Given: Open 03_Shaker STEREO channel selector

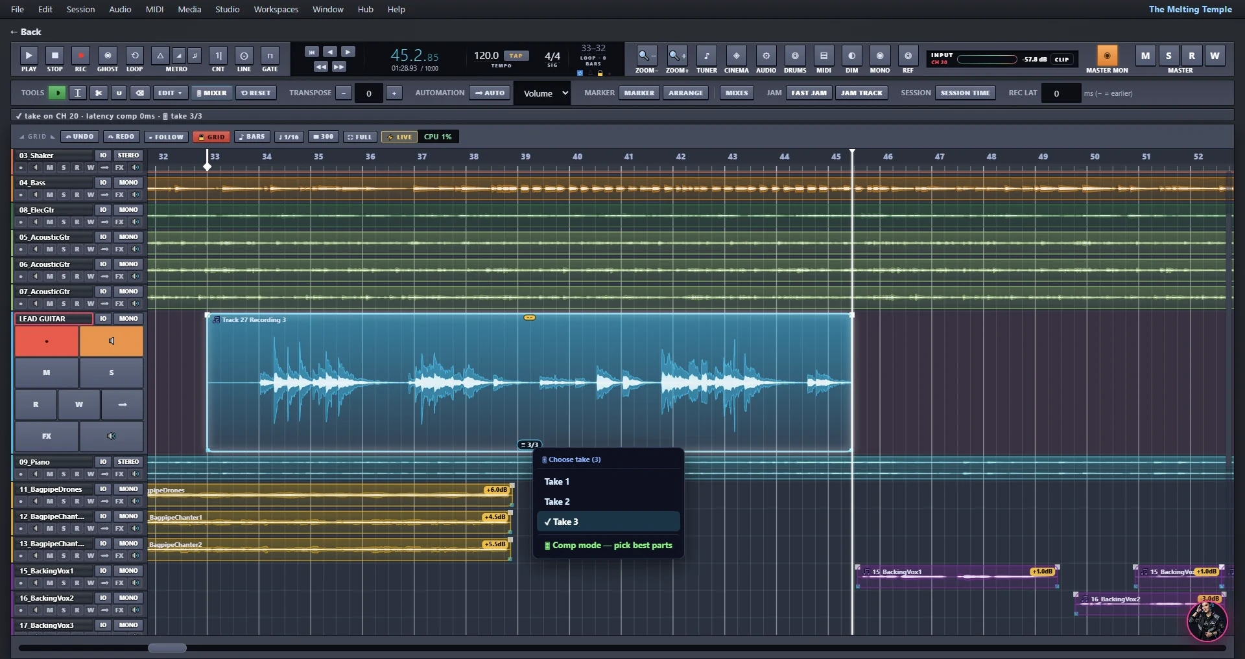Looking at the screenshot, I should tap(128, 156).
